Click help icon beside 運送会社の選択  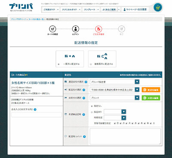pyautogui.click(x=86, y=82)
